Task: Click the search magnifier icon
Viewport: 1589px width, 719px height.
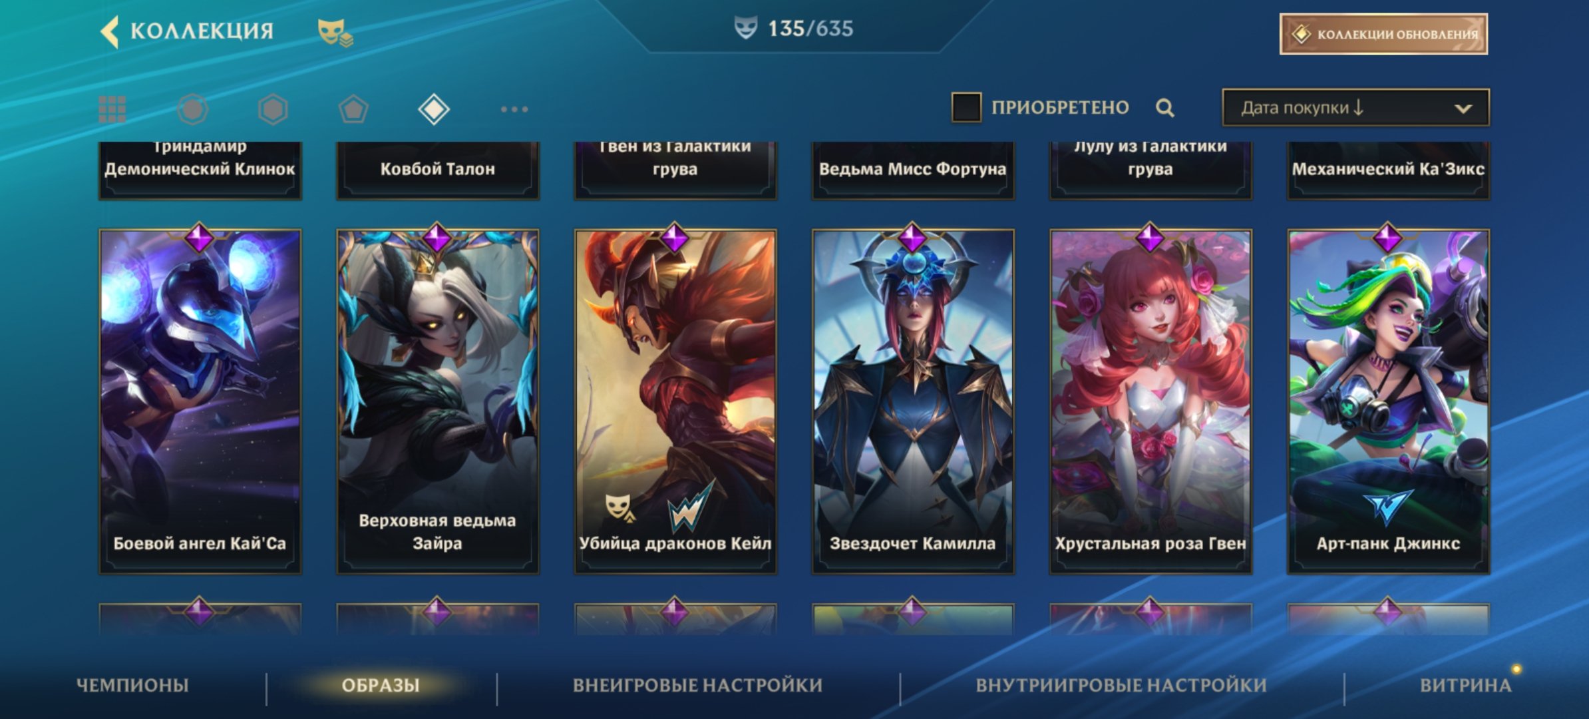Action: [x=1164, y=108]
